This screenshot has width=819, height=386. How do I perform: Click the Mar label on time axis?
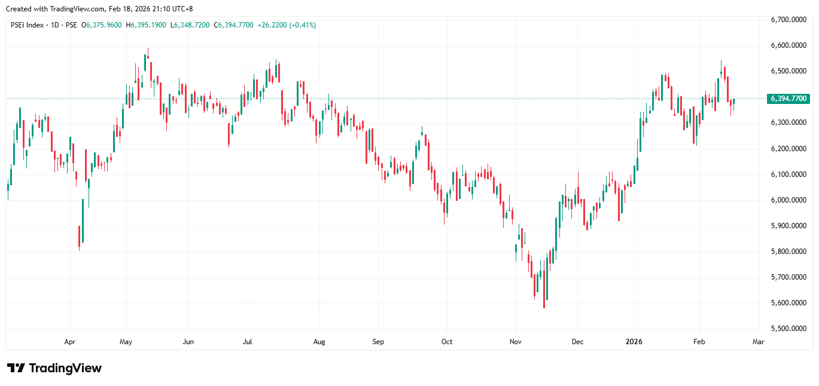point(758,342)
